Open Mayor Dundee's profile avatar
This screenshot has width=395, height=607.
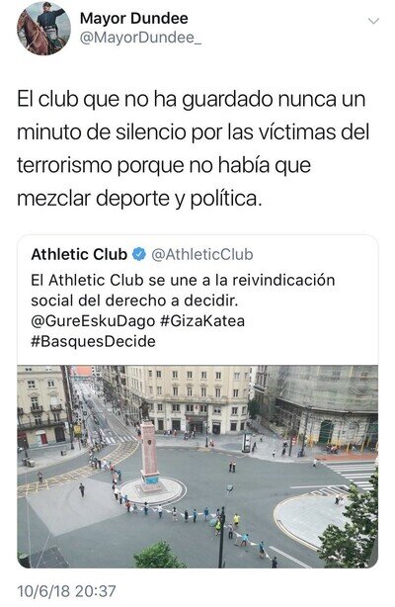click(x=43, y=28)
